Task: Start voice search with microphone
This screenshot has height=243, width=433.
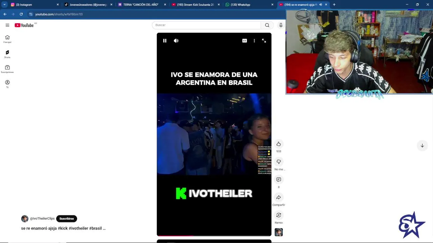Action: pos(281,25)
